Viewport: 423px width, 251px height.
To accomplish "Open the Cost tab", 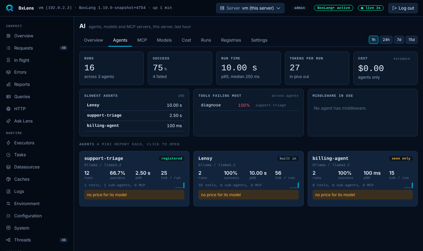I will coord(186,40).
